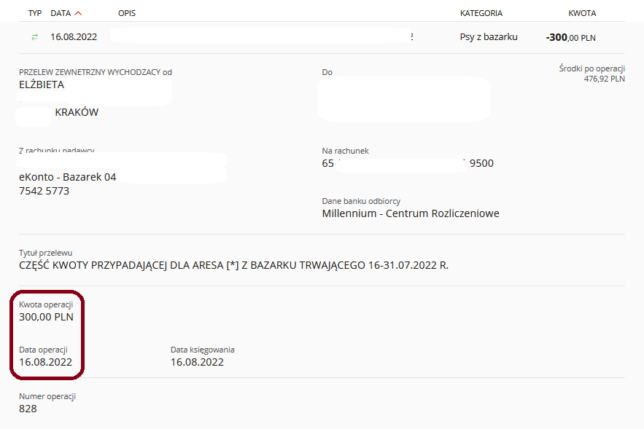Click Millennium - Centrum Rozliczeniowe bank name
The width and height of the screenshot is (644, 429).
point(410,213)
